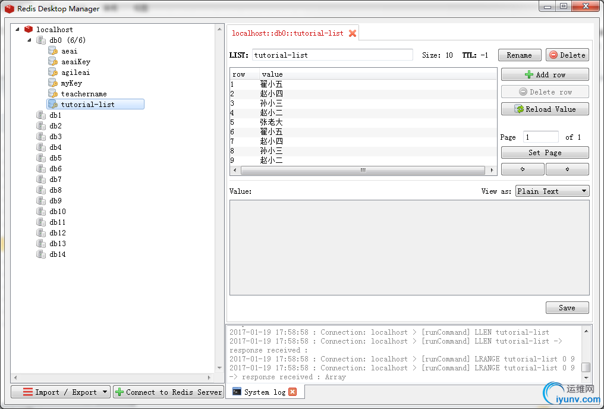Click the value table horizontal scrollbar
The image size is (604, 409).
pos(363,170)
